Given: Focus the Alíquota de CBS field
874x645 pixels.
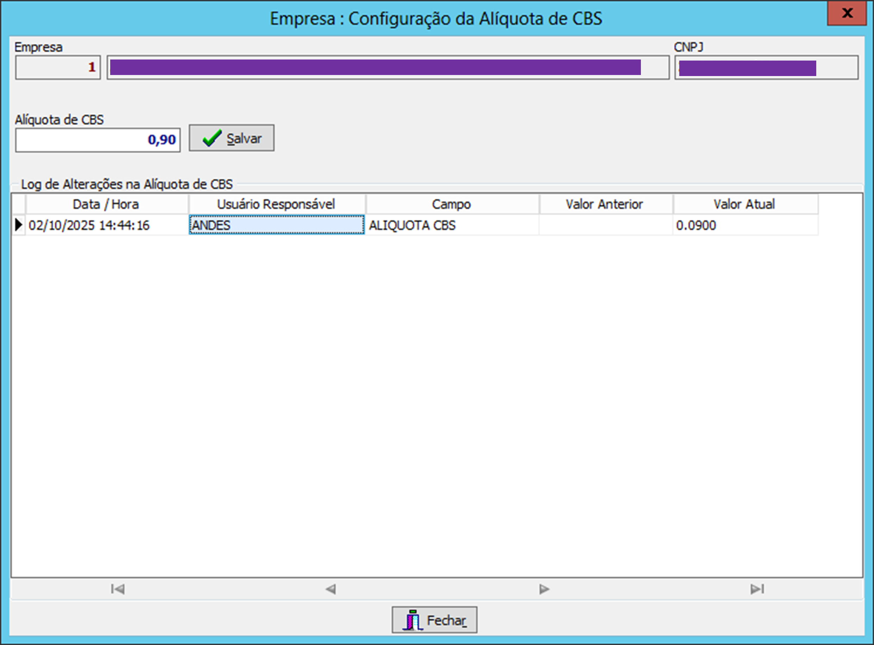Looking at the screenshot, I should [x=98, y=140].
